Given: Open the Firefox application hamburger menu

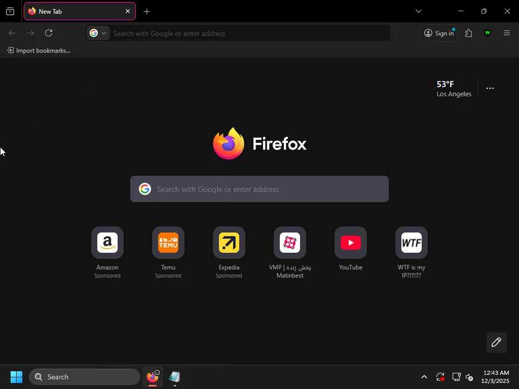Looking at the screenshot, I should coord(506,33).
